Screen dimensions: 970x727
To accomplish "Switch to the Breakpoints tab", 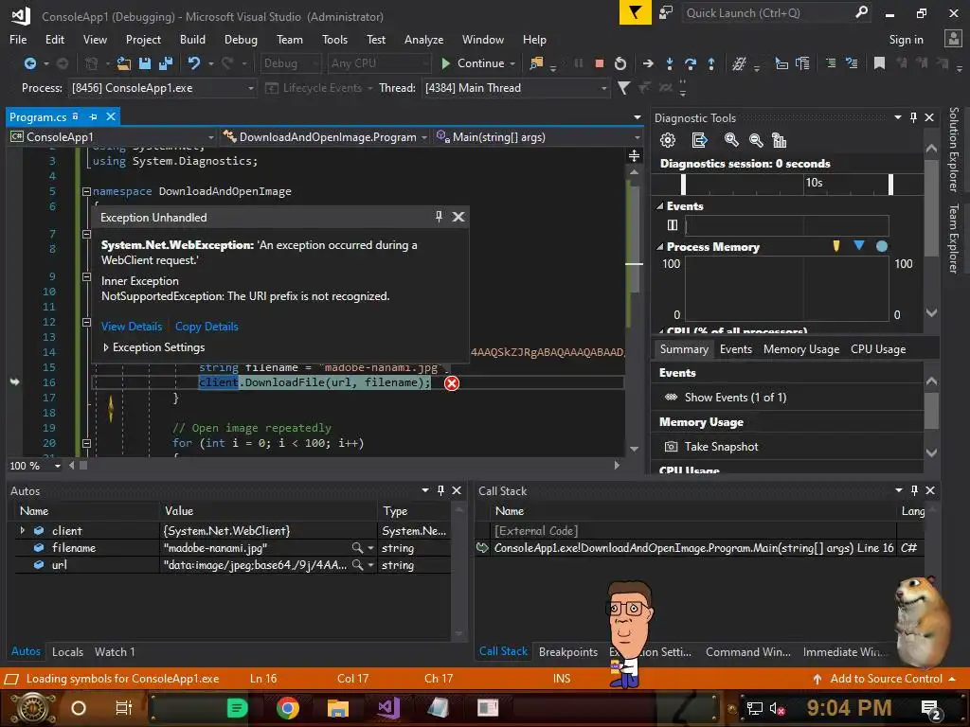I will (x=568, y=651).
